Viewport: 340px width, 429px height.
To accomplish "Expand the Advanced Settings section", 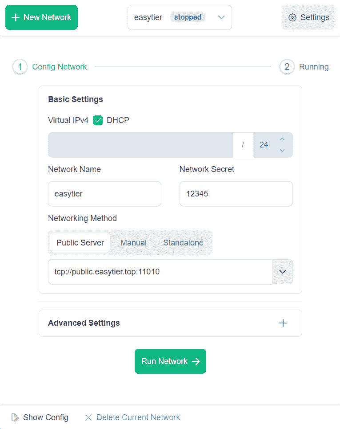I will (x=283, y=323).
